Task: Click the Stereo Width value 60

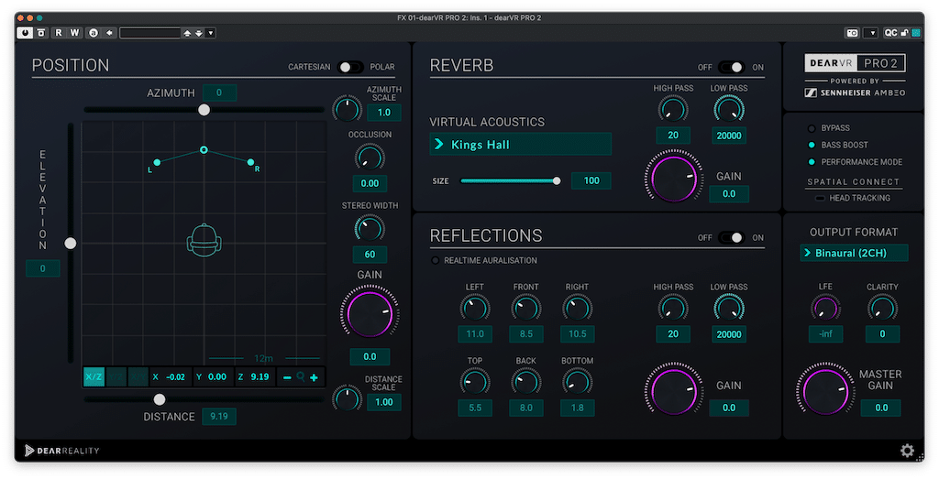Action: pyautogui.click(x=370, y=254)
